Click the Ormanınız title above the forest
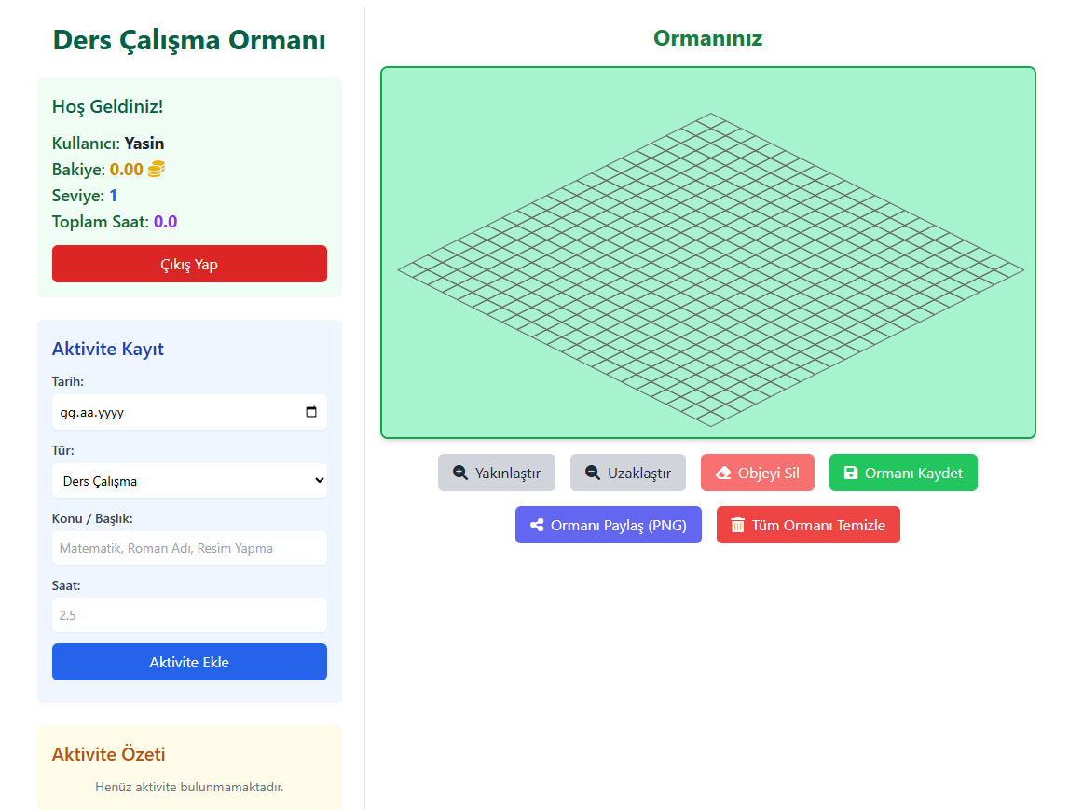Screen dimensions: 1069x810 tap(707, 38)
